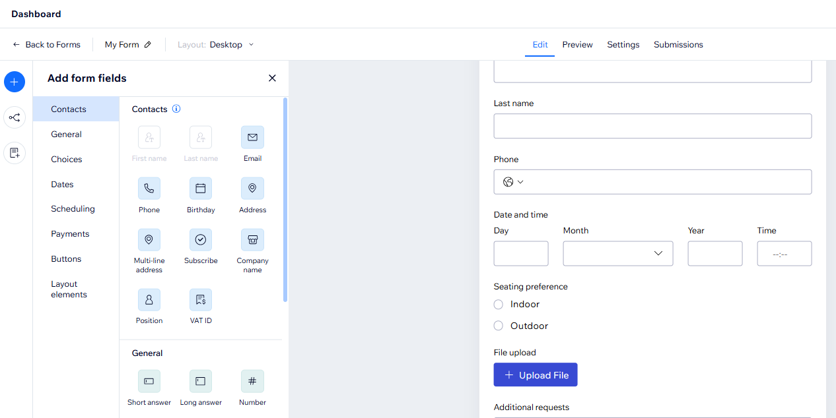This screenshot has height=418, width=836.
Task: Click the Day input field
Action: 521,253
